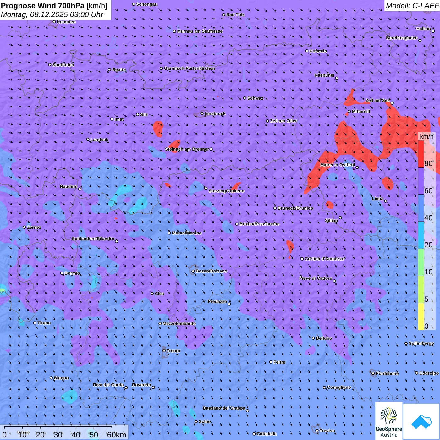Select the Bozen/Bolzano city marker
Screen dimensions: 440x440
(x=193, y=271)
